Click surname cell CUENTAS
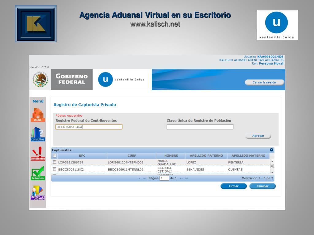Image resolution: width=314 pixels, height=235 pixels. click(235, 170)
